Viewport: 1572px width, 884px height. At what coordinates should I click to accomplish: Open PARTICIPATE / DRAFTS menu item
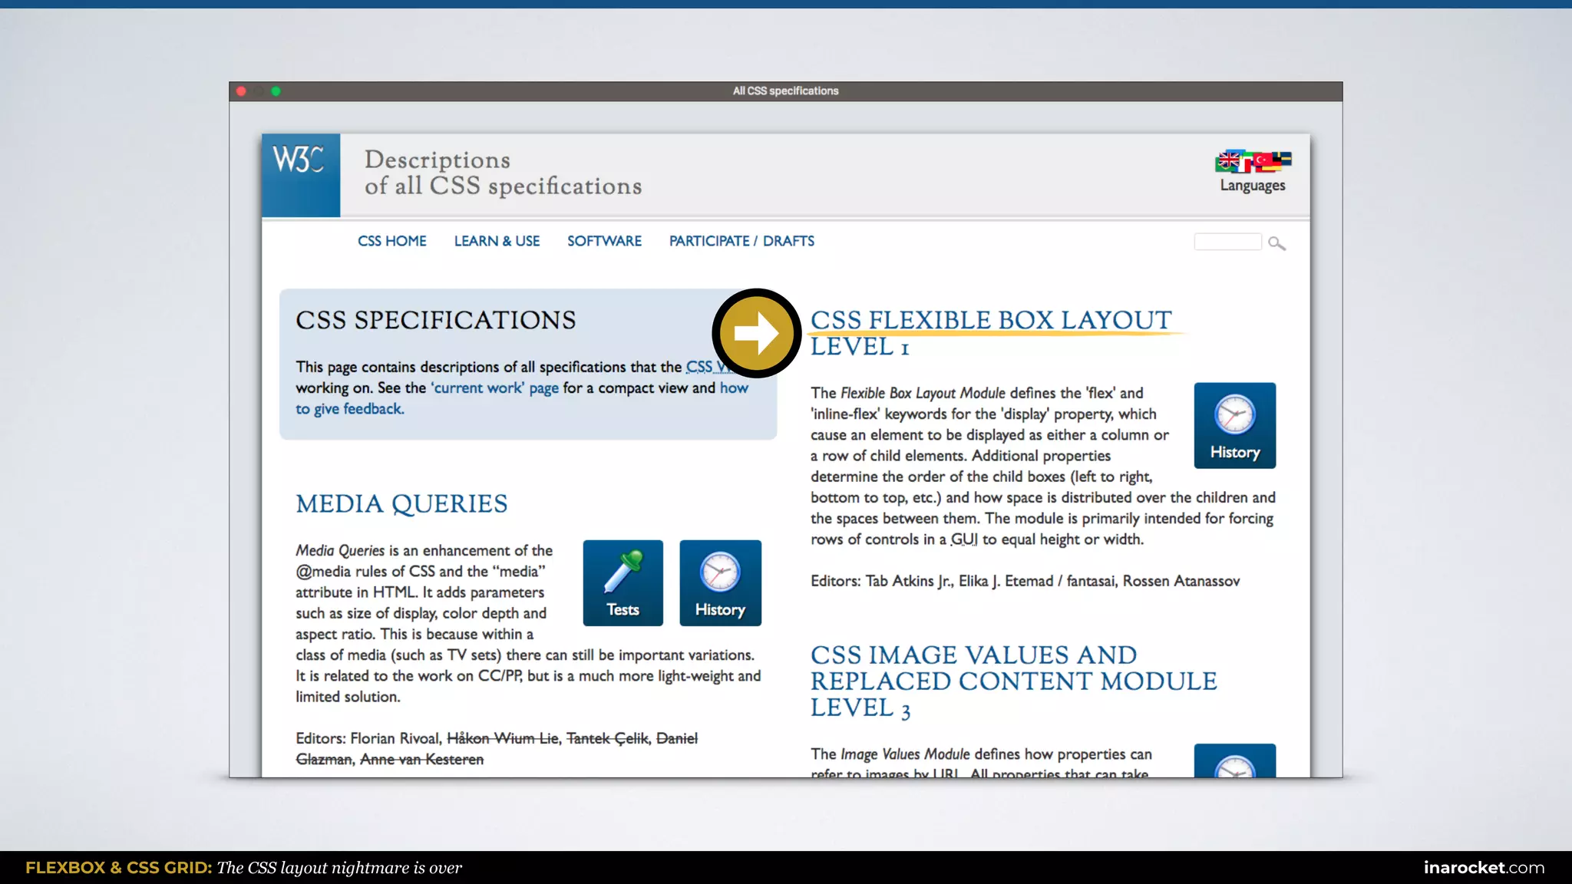point(741,241)
